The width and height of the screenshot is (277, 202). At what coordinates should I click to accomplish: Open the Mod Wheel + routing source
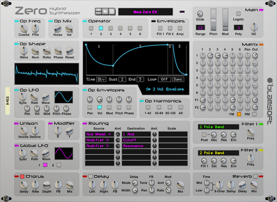click(100, 134)
